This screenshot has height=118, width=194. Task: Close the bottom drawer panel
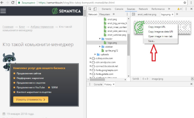(x=191, y=84)
